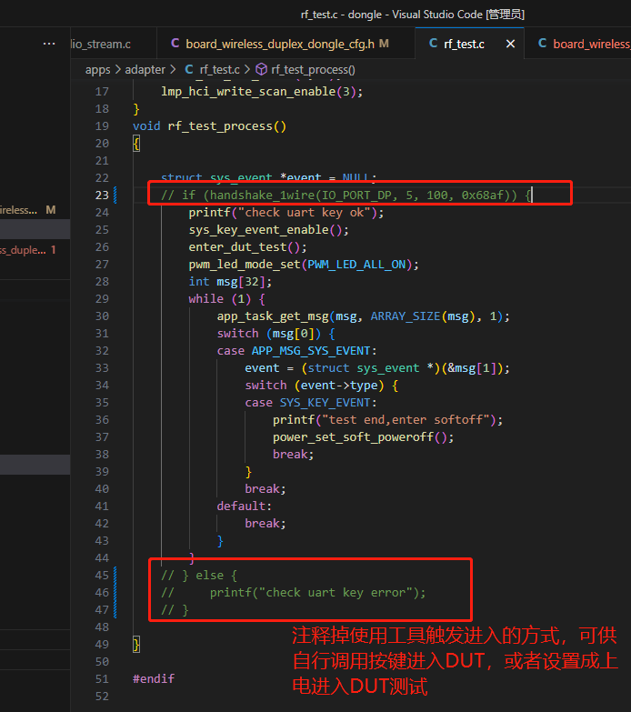Click void rf_test_process() definition
631x712 pixels.
pos(209,125)
